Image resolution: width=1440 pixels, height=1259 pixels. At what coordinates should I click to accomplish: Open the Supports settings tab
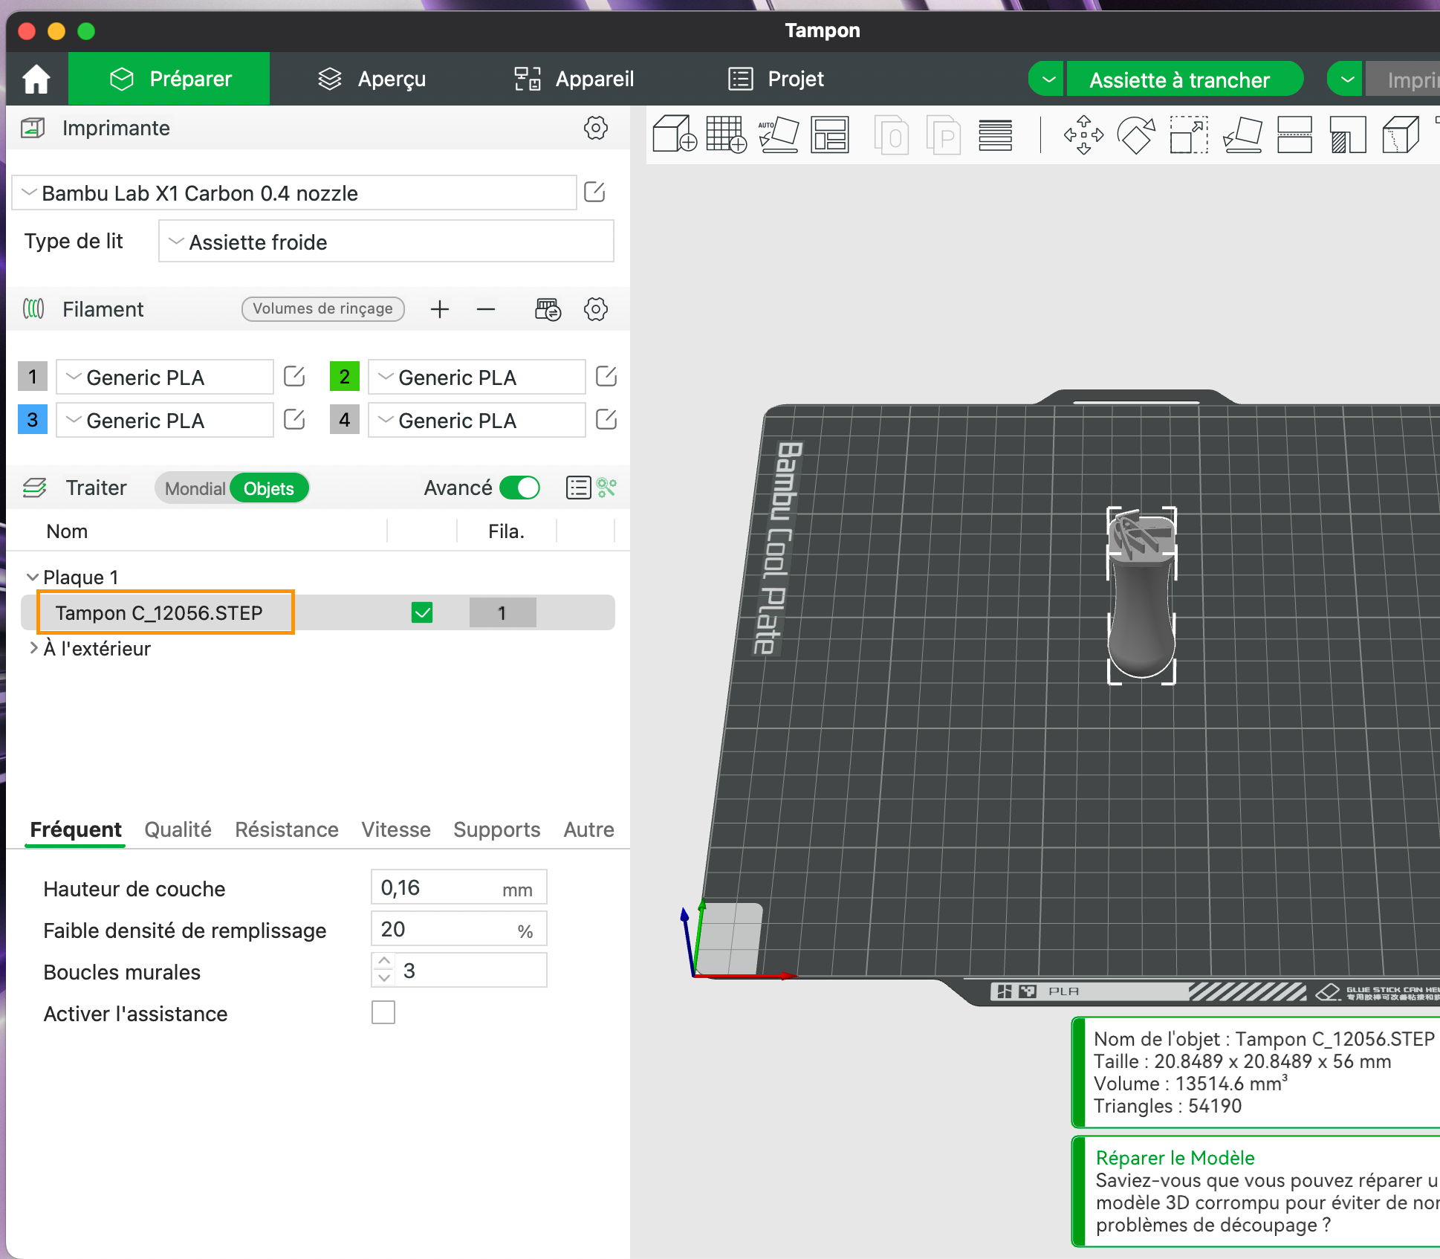[x=496, y=829]
